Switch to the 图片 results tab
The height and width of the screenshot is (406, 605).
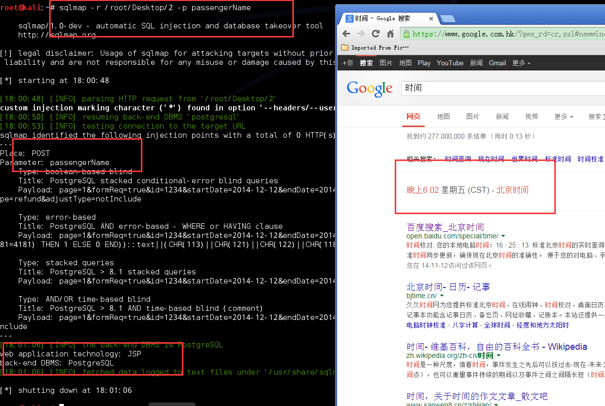[473, 116]
